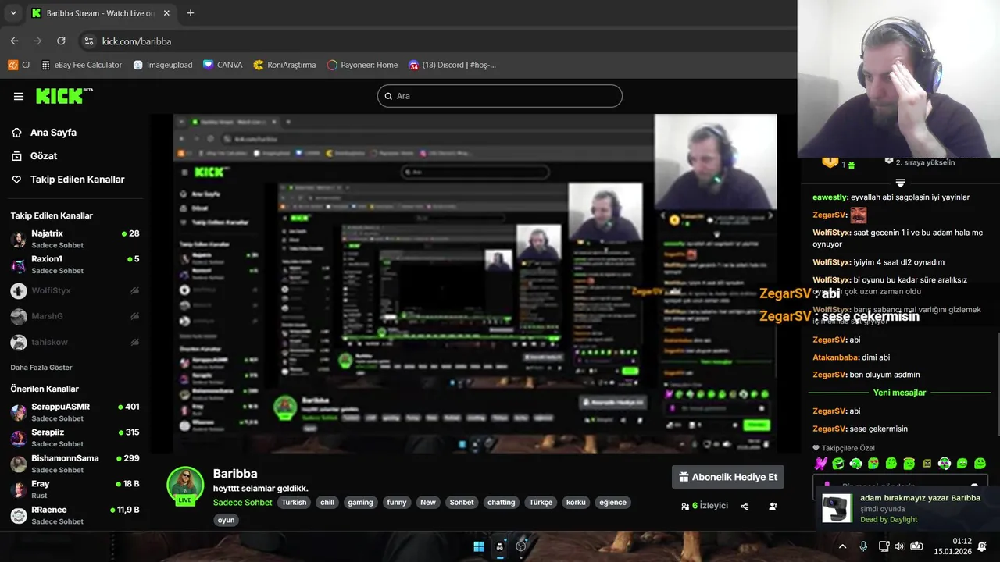Click the first pink emote
The width and height of the screenshot is (1000, 562).
820,464
